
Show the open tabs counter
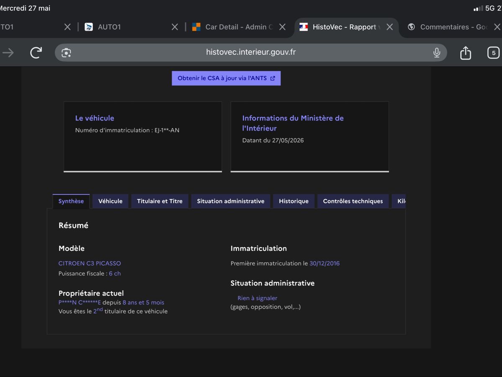click(494, 53)
